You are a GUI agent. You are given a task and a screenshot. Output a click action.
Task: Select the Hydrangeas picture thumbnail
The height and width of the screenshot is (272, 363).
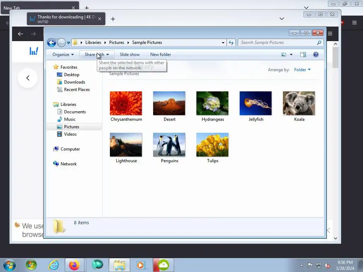(x=212, y=103)
